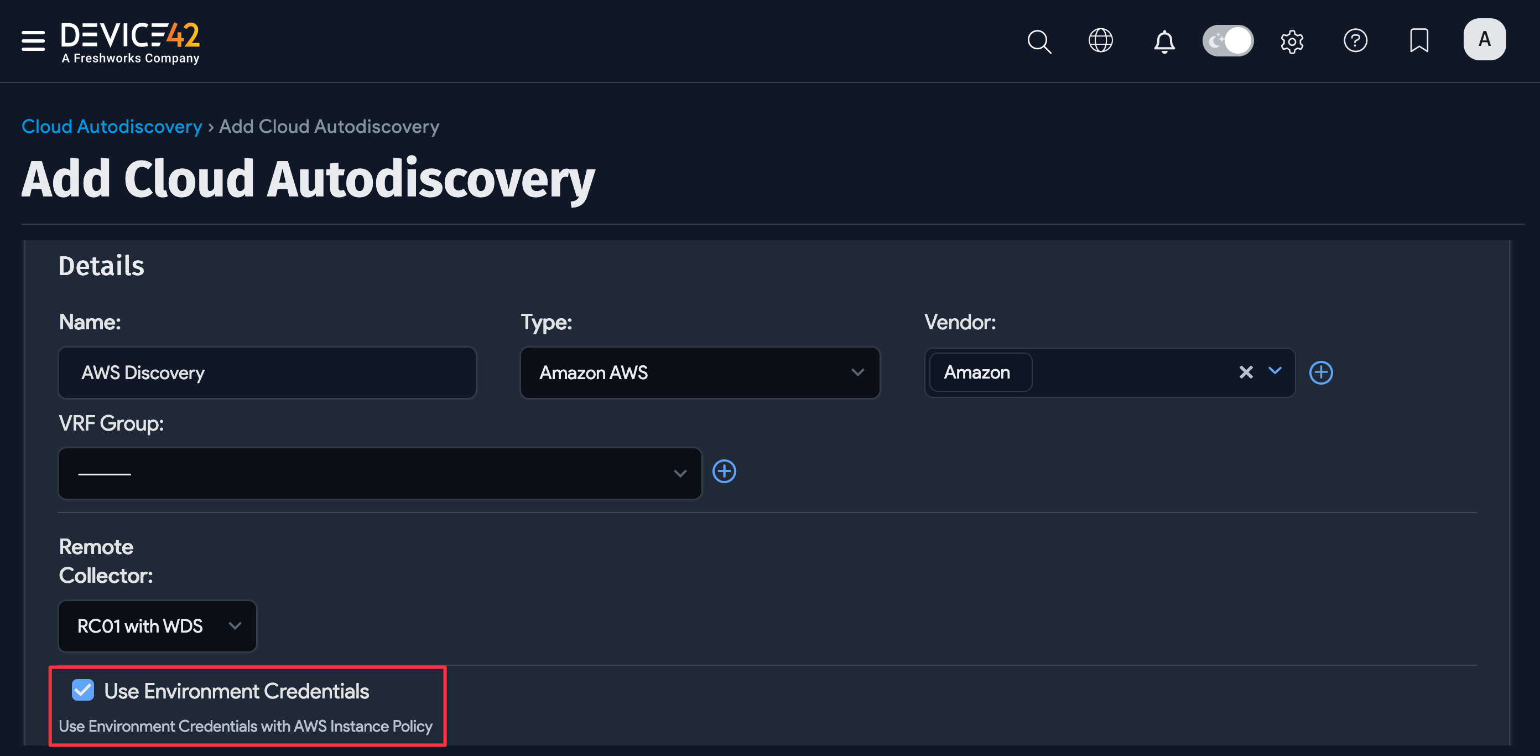Open the user avatar A menu
Viewport: 1540px width, 756px height.
(1484, 39)
